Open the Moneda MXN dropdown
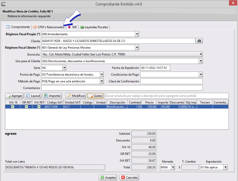This screenshot has height=181, width=238. 173,167
